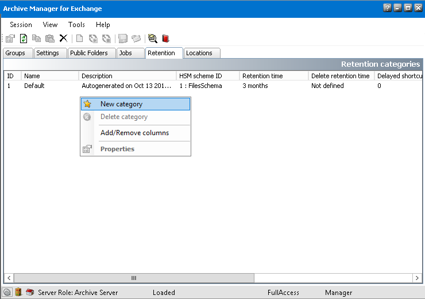
Task: Click the red house status bar icon
Action: click(30, 292)
